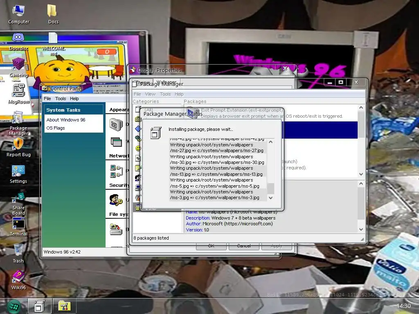Open the Settings desktop icon
Image resolution: width=419 pixels, height=314 pixels.
point(18,174)
